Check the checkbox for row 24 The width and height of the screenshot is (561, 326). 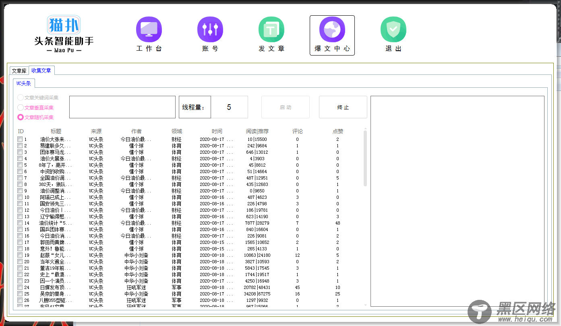pyautogui.click(x=20, y=287)
